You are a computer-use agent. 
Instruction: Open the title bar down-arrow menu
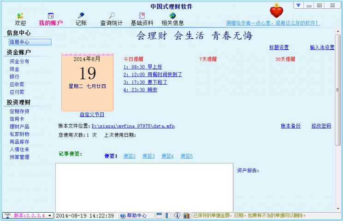coord(299,6)
